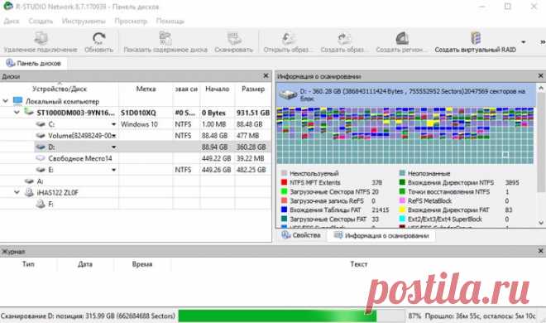Click the Создать регион icon

pyautogui.click(x=401, y=38)
